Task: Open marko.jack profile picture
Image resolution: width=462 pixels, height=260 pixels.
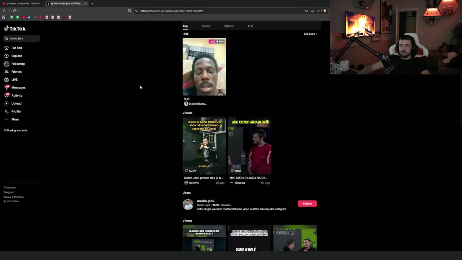Action: (188, 204)
